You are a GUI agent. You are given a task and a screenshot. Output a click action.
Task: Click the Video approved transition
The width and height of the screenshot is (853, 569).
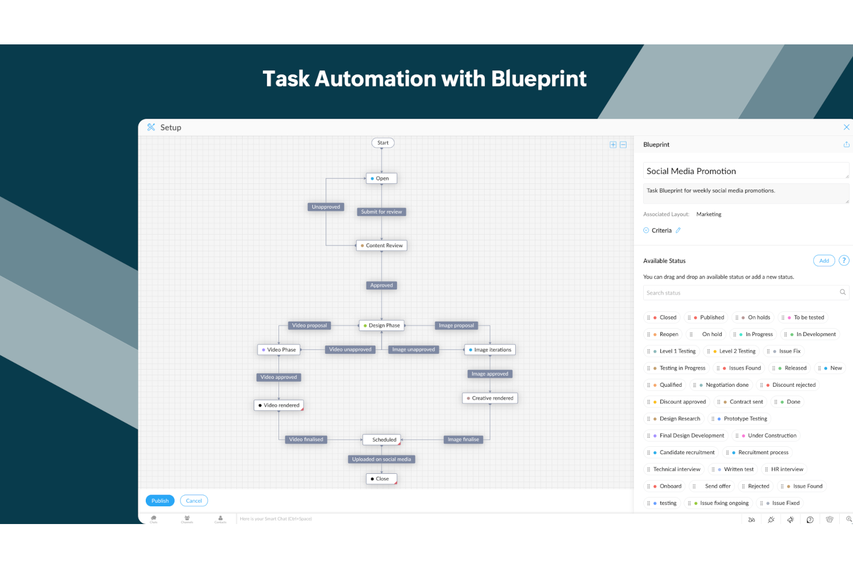279,378
